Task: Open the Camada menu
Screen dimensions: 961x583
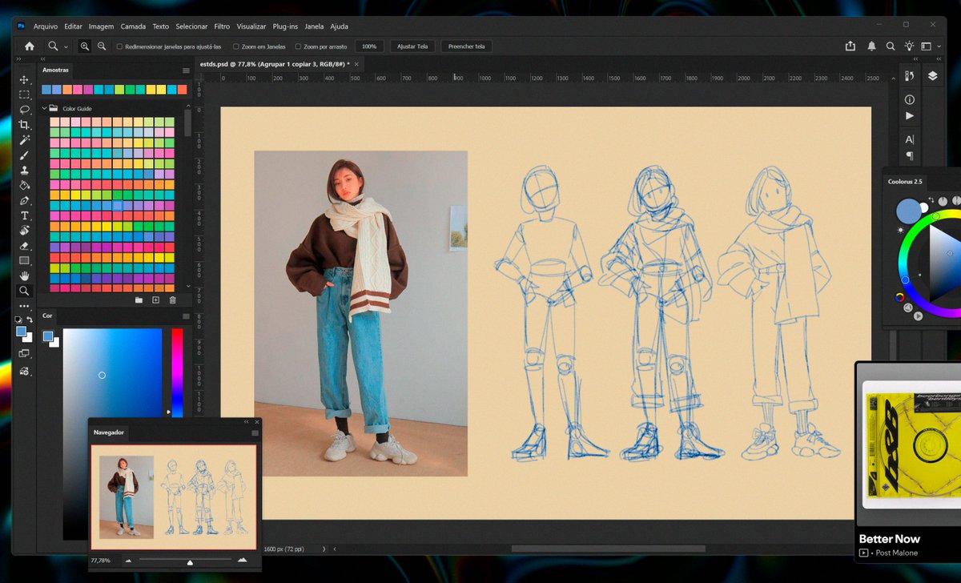Action: (133, 26)
